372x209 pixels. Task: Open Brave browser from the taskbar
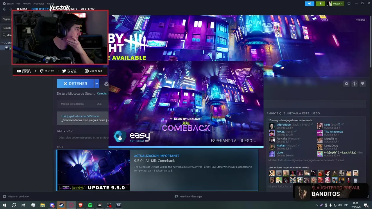coord(81,205)
